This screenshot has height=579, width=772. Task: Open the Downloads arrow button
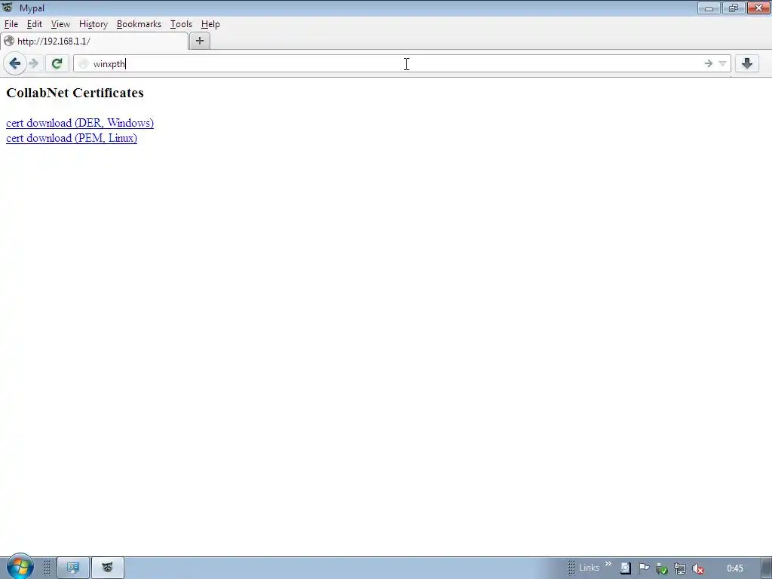pyautogui.click(x=747, y=63)
